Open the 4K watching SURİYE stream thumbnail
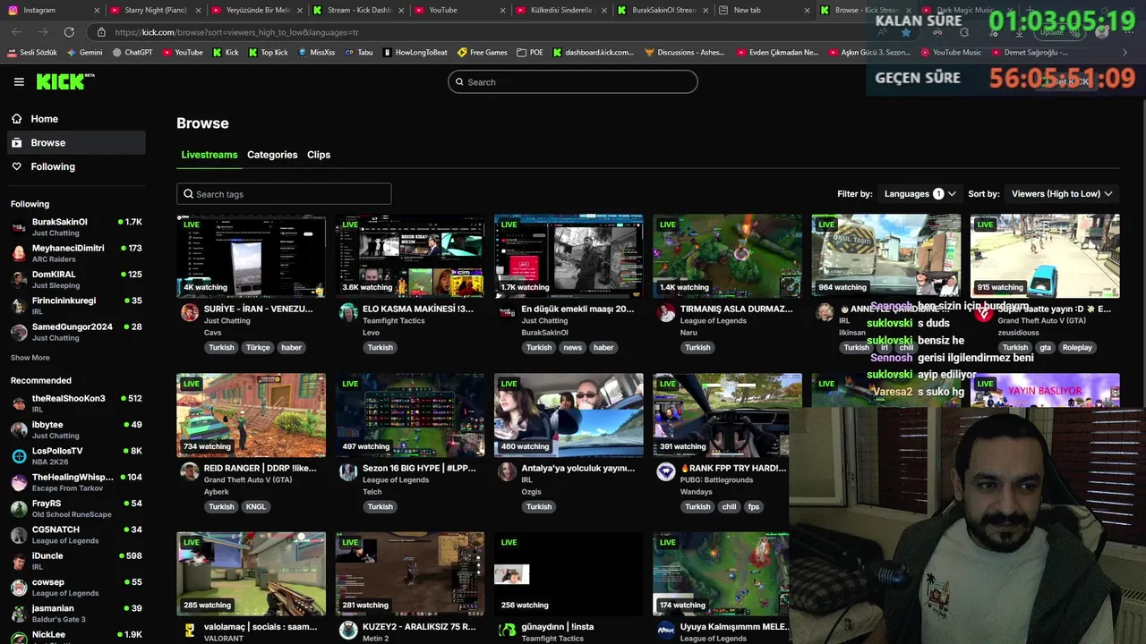The width and height of the screenshot is (1146, 644). tap(251, 256)
